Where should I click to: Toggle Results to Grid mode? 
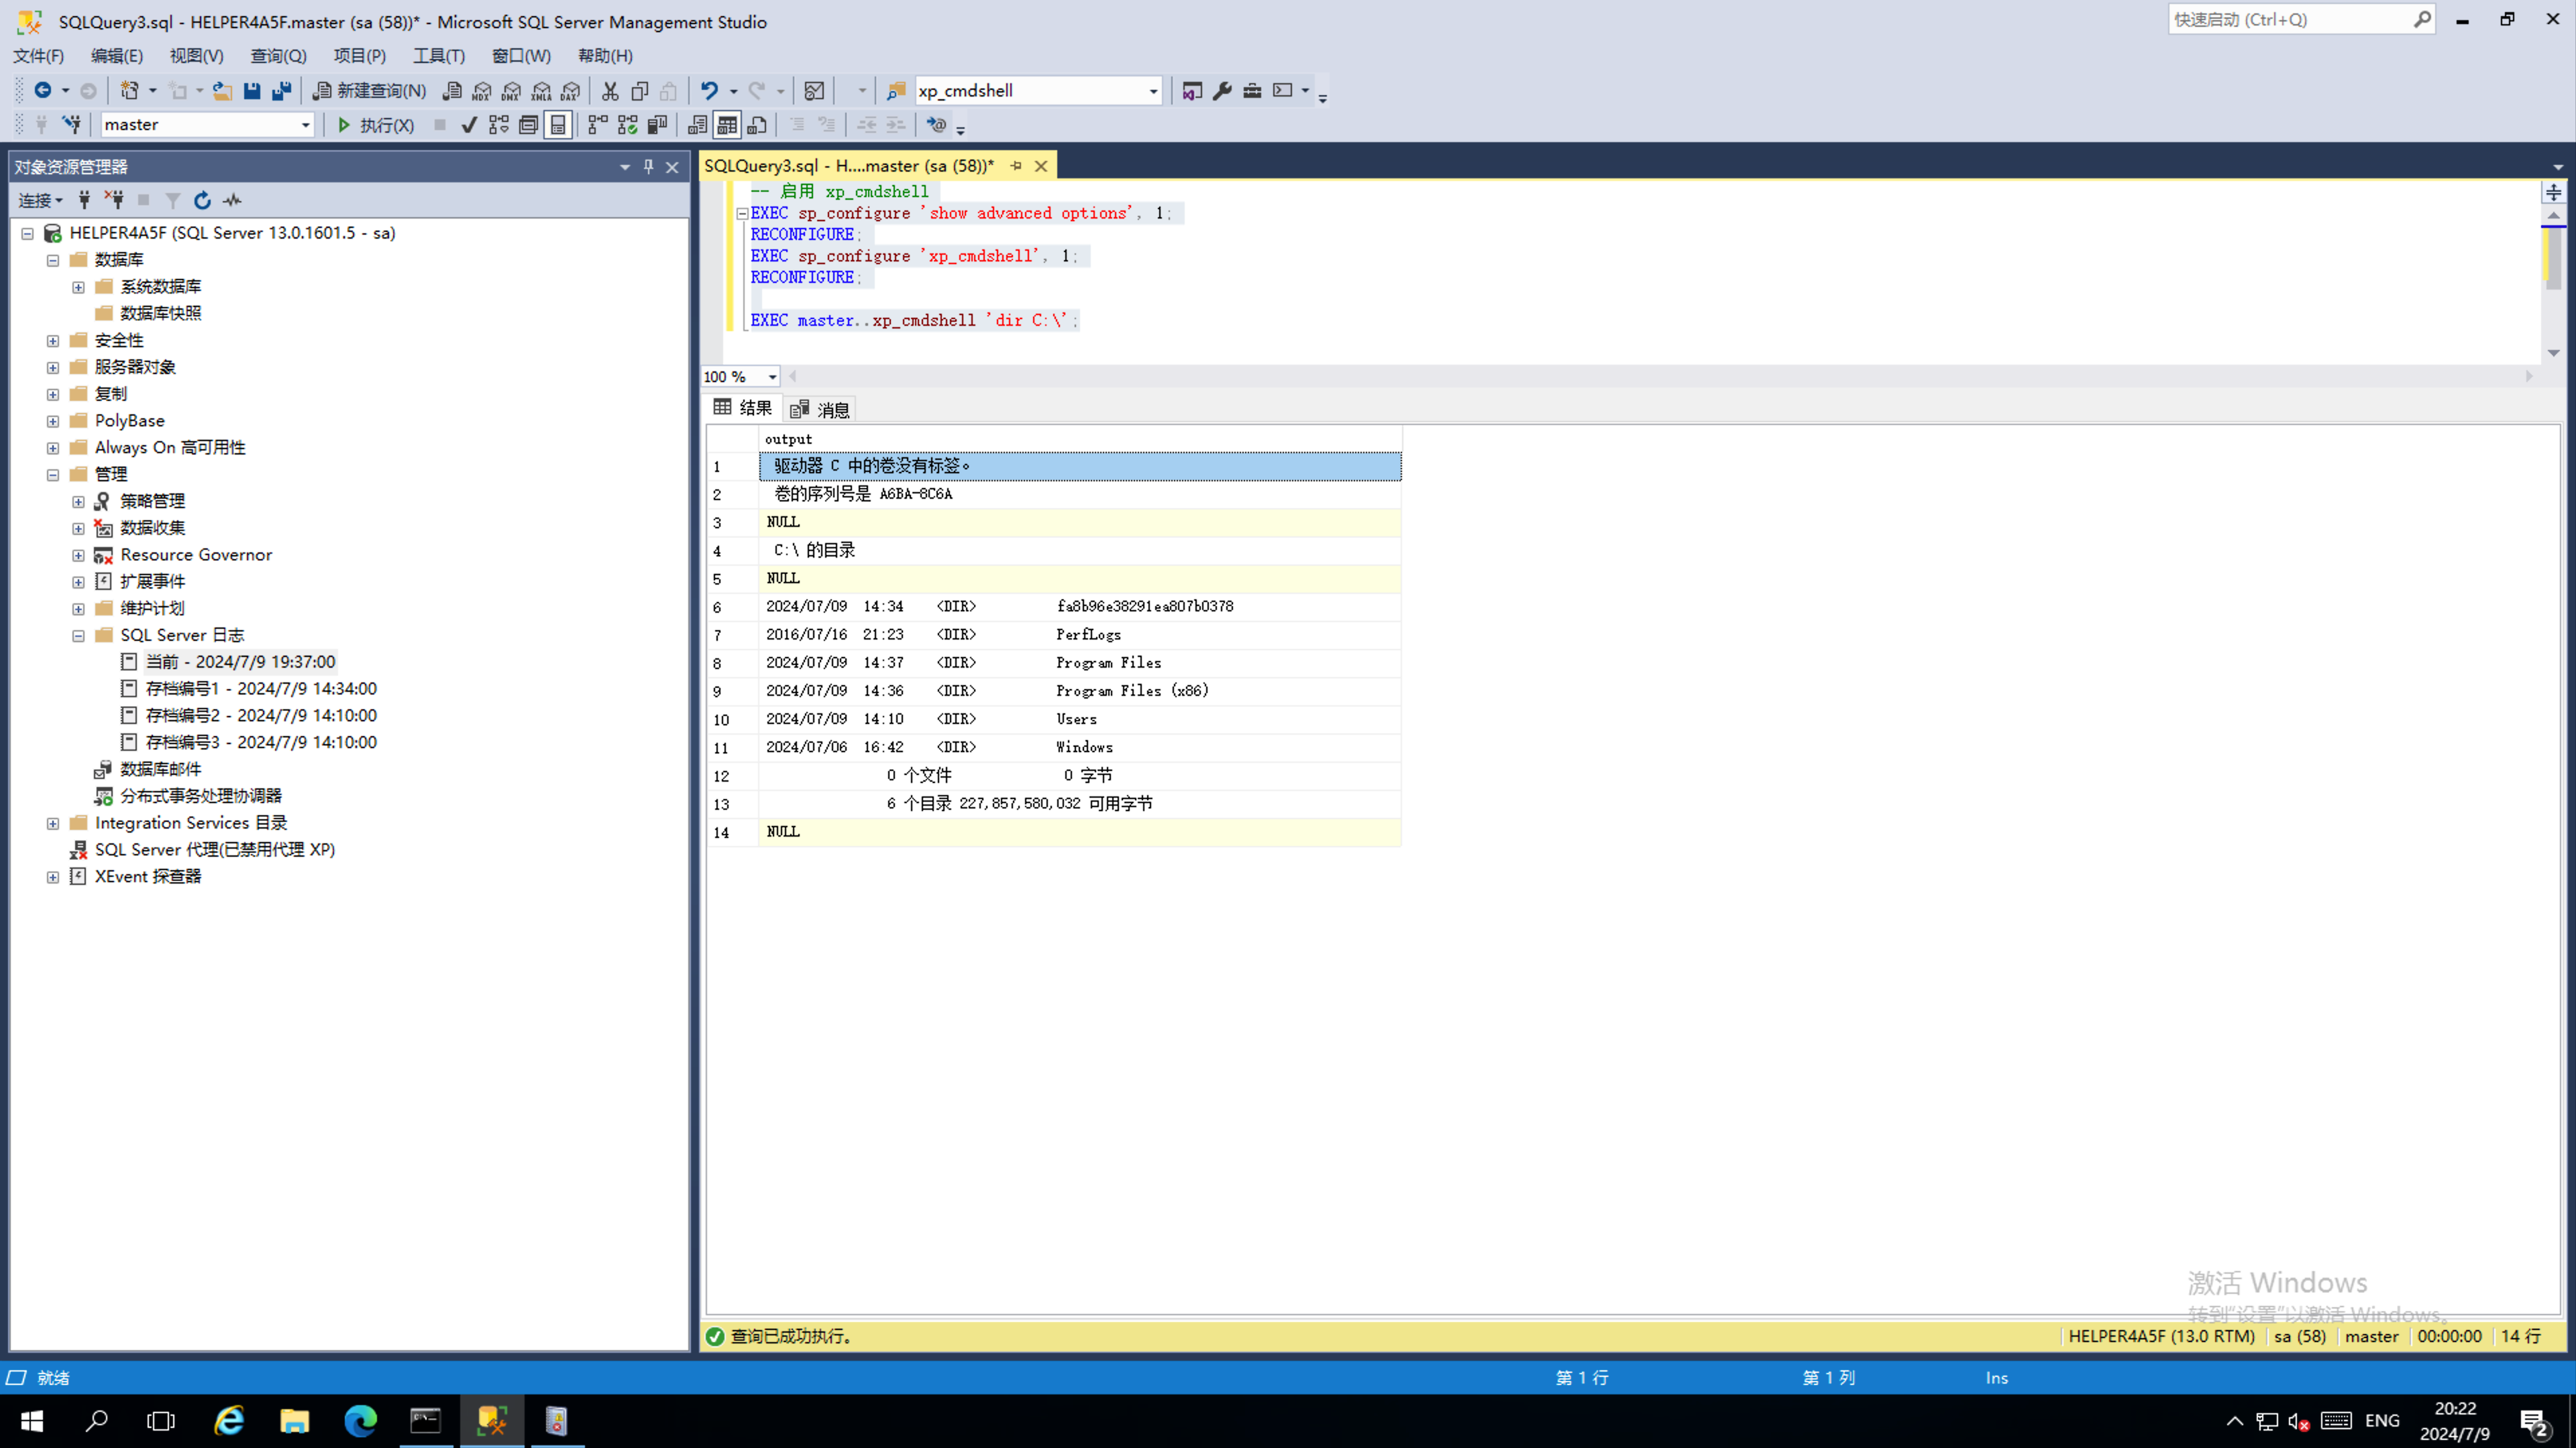727,125
